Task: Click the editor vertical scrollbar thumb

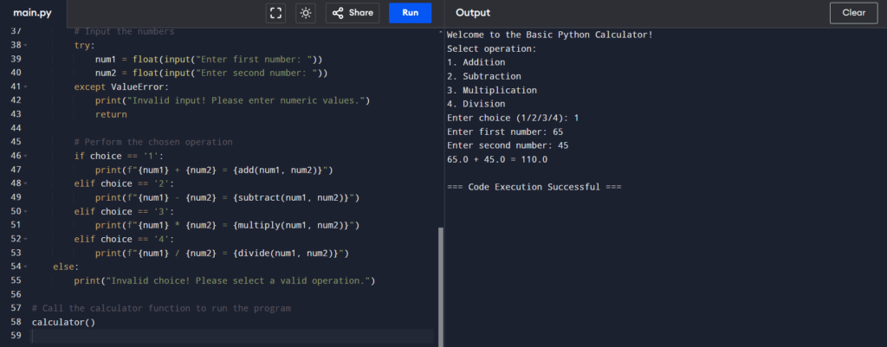Action: click(x=441, y=286)
